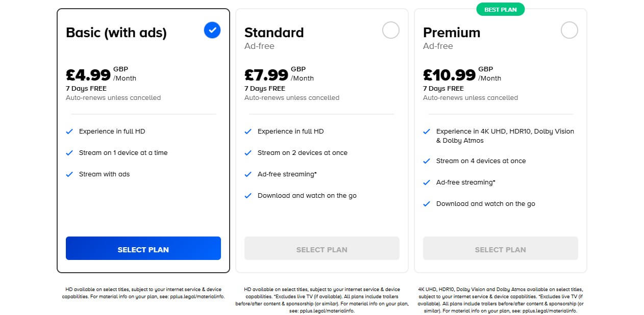This screenshot has height=315, width=644.
Task: Click SELECT PLAN under the Premium plan
Action: point(500,248)
